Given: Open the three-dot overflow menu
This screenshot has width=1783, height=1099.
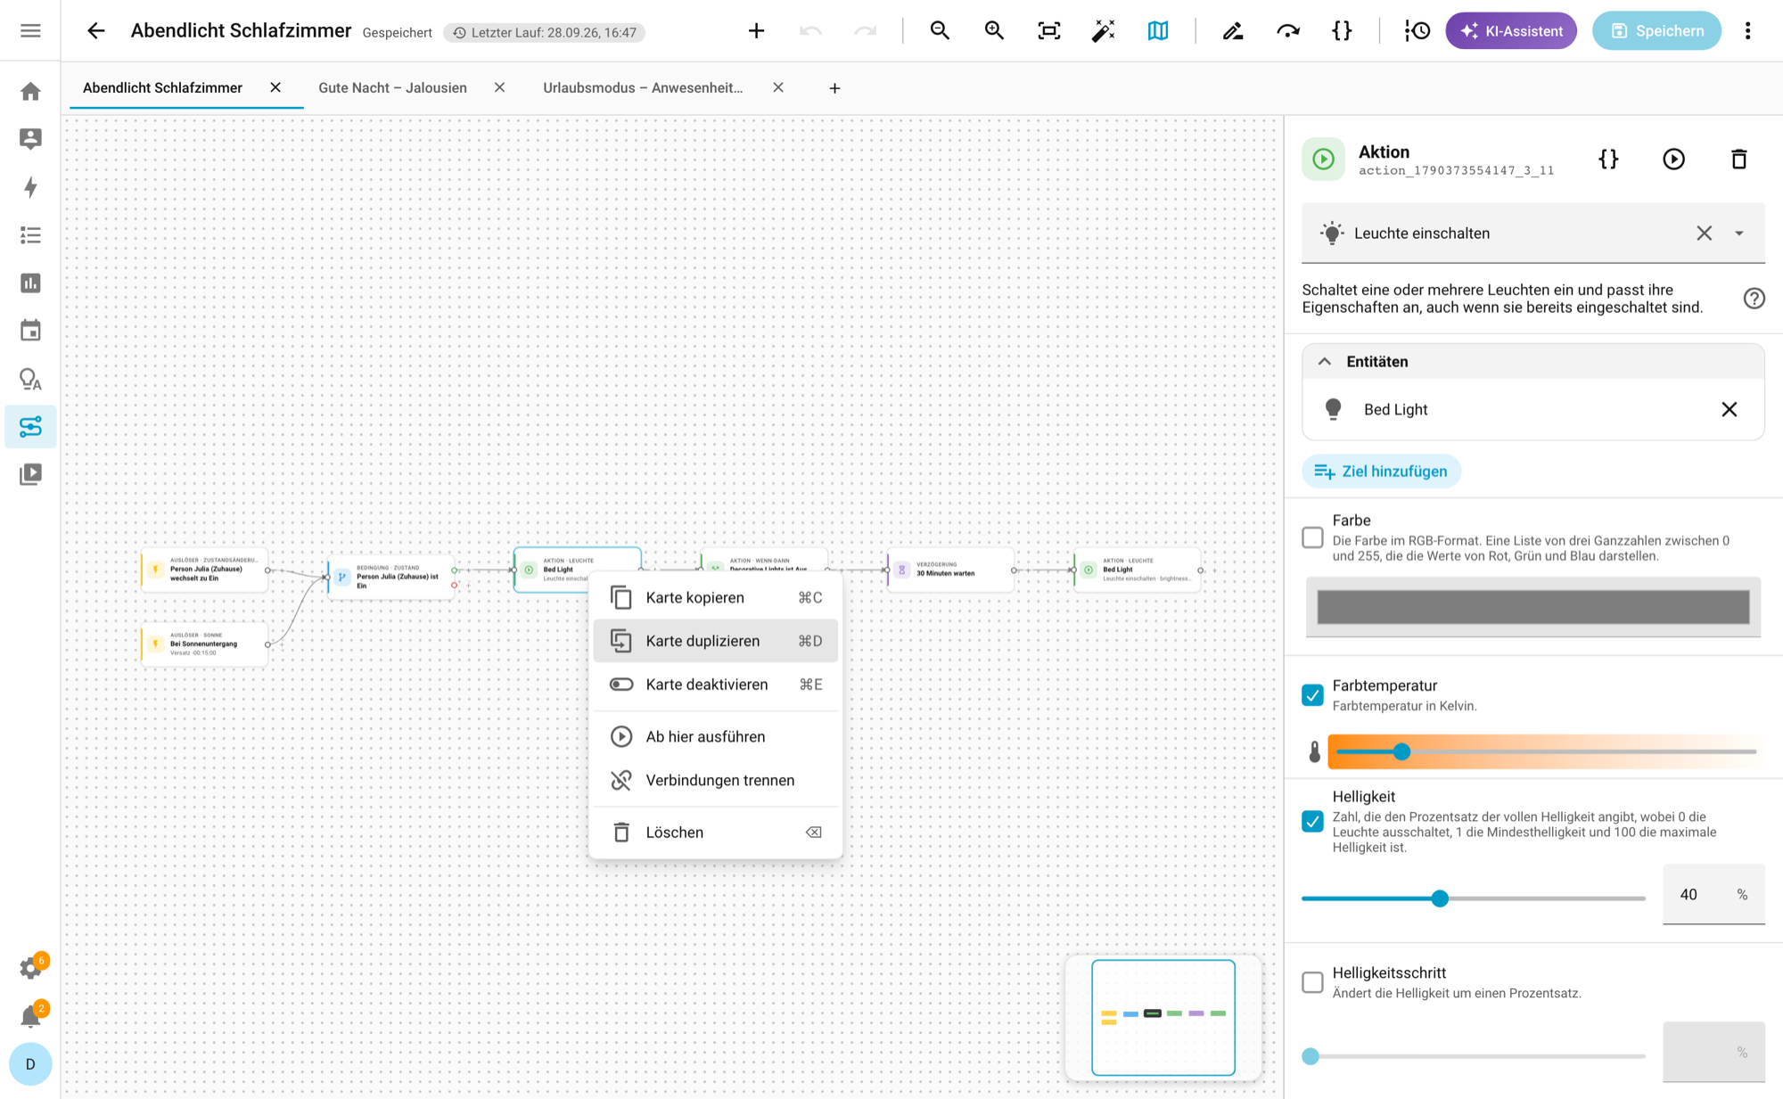Looking at the screenshot, I should (1747, 30).
